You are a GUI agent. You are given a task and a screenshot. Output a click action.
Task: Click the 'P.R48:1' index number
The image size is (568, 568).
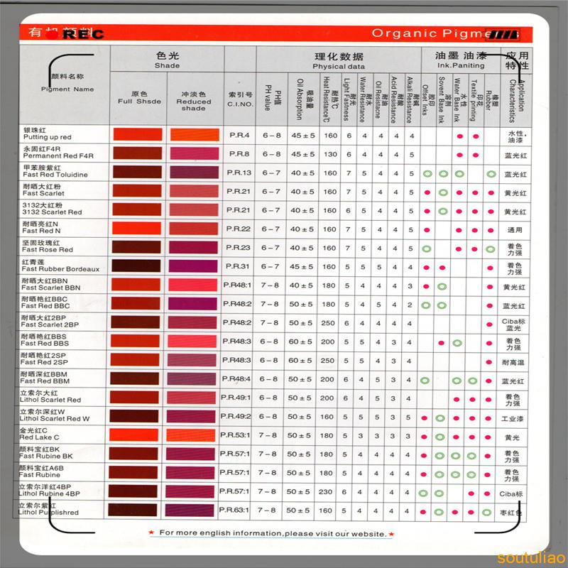click(x=237, y=285)
